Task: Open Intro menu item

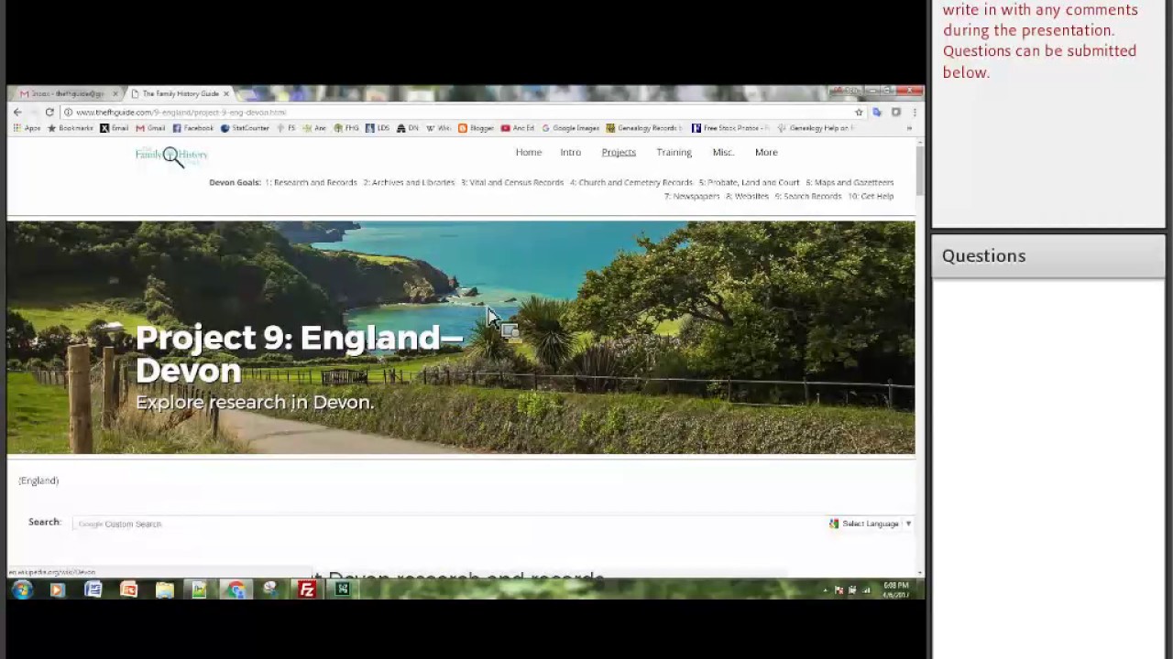Action: (571, 152)
